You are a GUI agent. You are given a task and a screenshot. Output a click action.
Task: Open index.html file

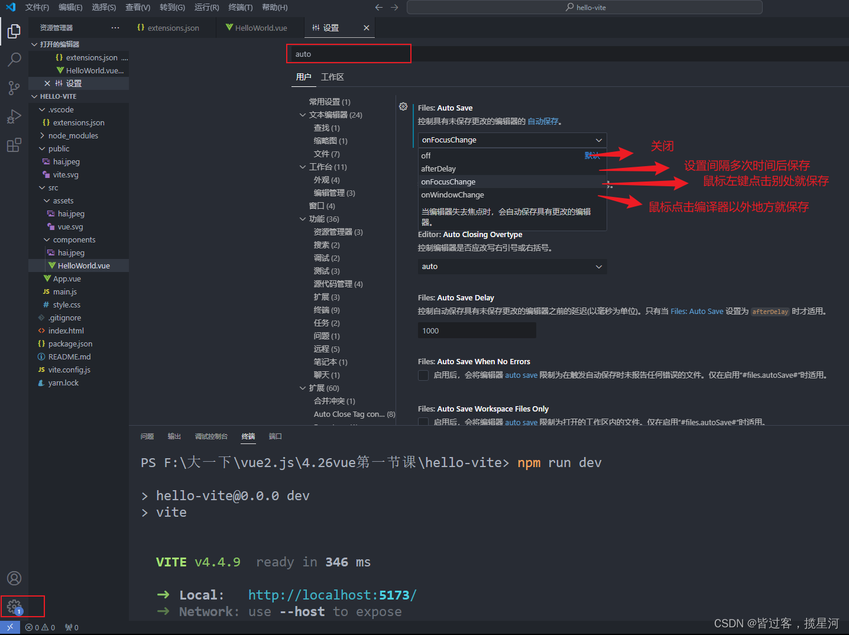[x=66, y=331]
